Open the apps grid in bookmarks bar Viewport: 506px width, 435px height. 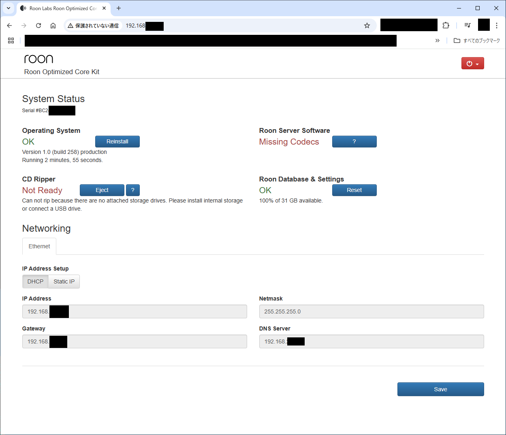(x=11, y=41)
